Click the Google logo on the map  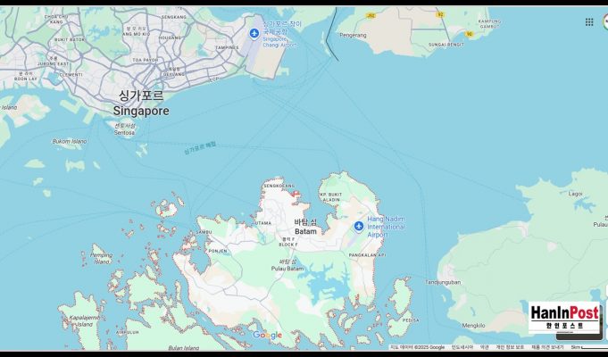coord(267,336)
